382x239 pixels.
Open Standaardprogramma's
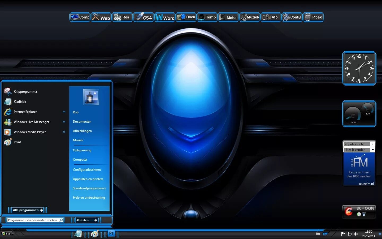coord(89,188)
